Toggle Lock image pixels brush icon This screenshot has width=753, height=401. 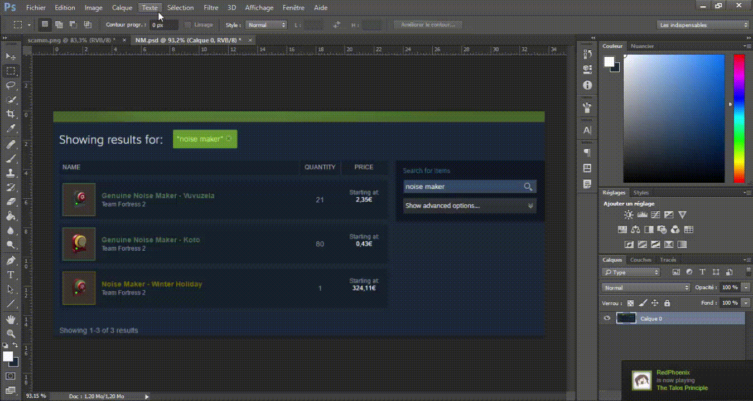tap(643, 304)
